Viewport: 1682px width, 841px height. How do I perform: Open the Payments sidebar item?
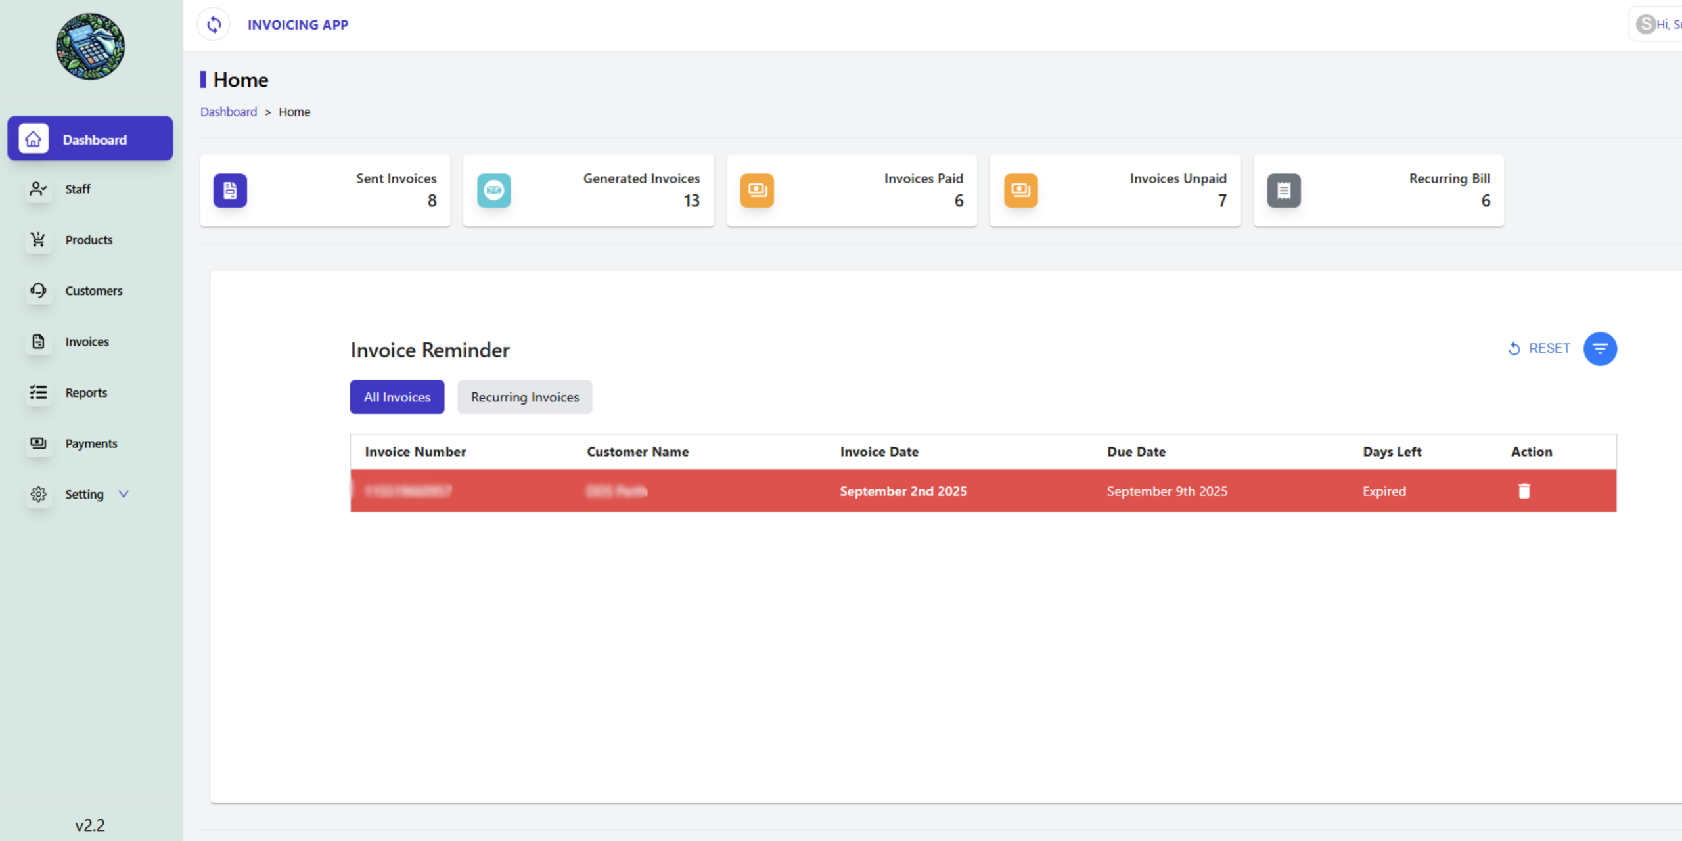[x=91, y=443]
